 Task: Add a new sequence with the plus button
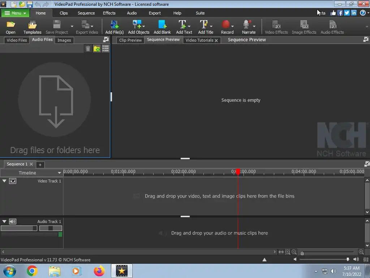coord(40,165)
